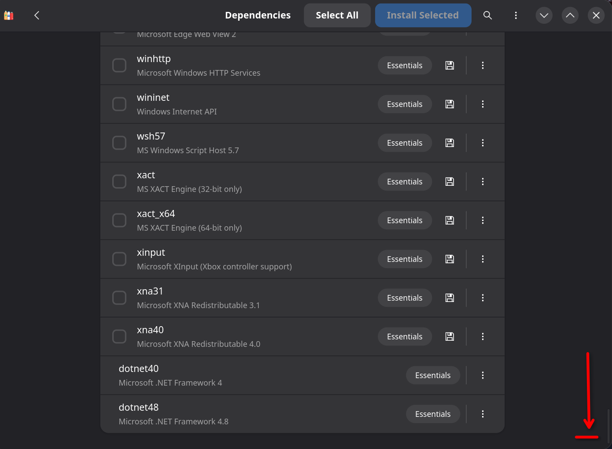Open the search magnifier icon
This screenshot has height=449, width=612.
[487, 15]
